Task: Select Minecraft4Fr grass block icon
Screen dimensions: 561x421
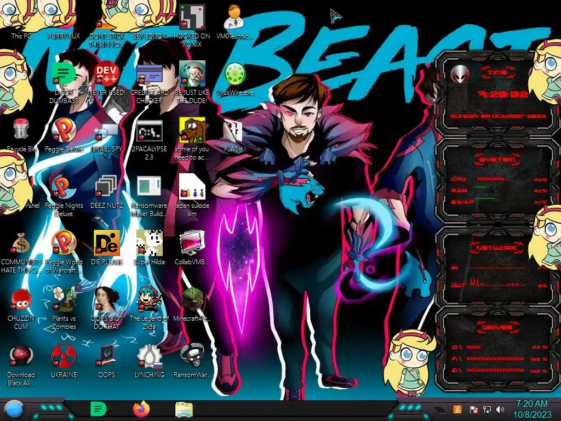Action: pos(192,299)
